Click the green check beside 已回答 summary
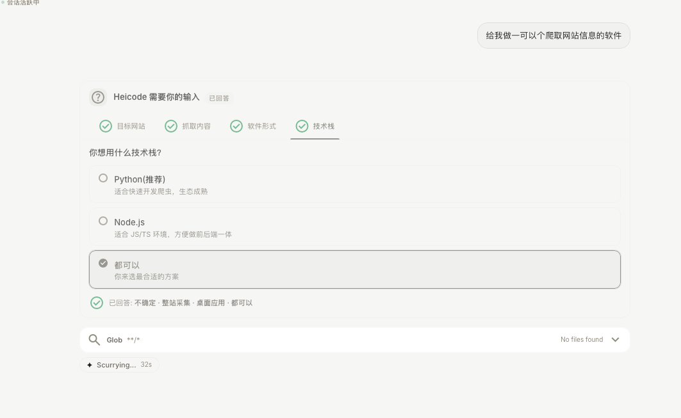 click(x=97, y=303)
